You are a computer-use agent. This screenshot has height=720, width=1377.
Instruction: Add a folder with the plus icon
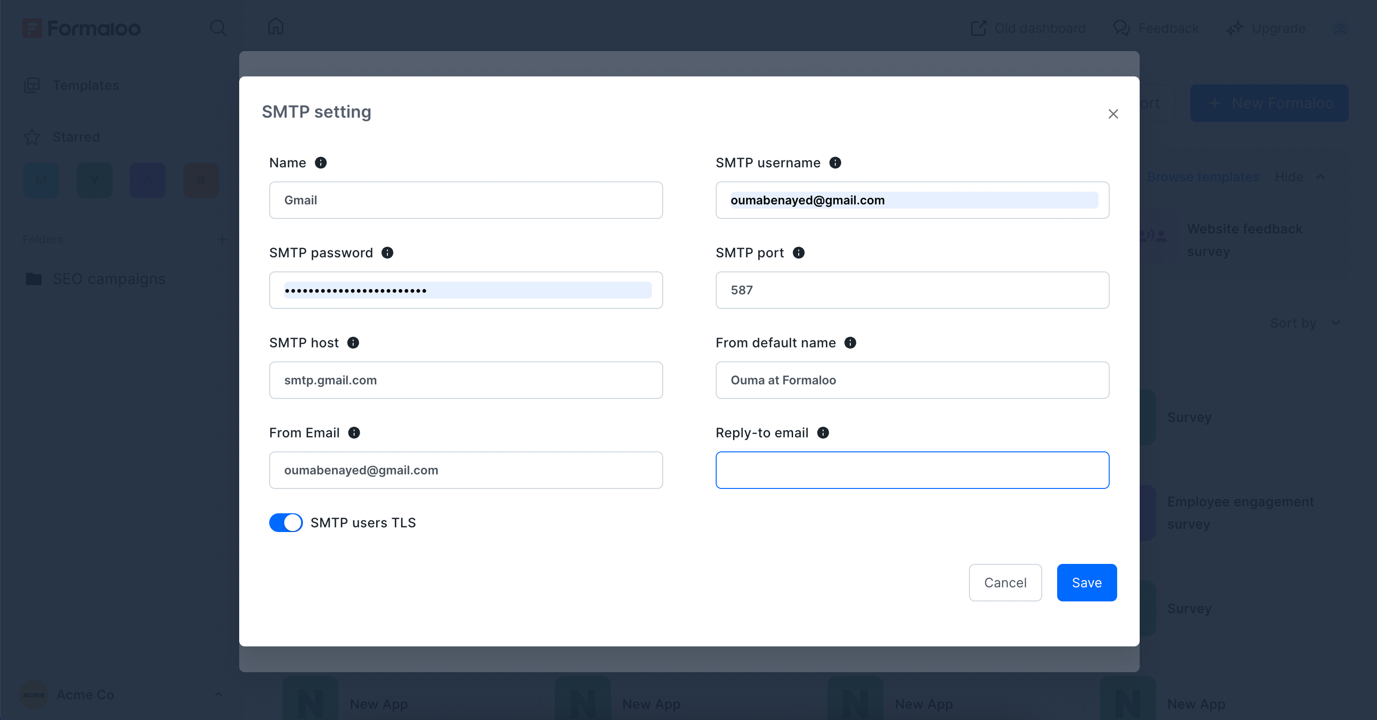click(x=222, y=239)
